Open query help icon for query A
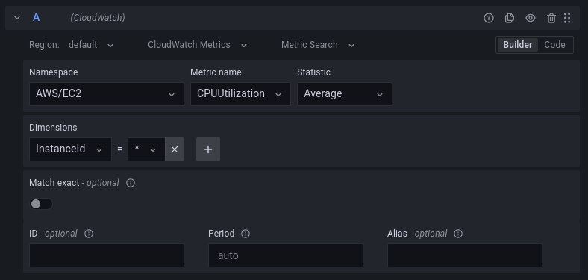 pyautogui.click(x=489, y=18)
